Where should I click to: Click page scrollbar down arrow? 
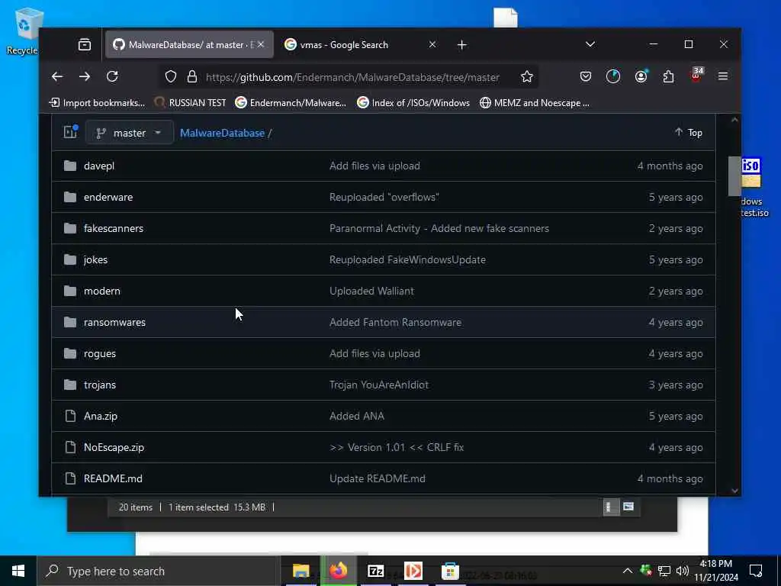[x=734, y=491]
